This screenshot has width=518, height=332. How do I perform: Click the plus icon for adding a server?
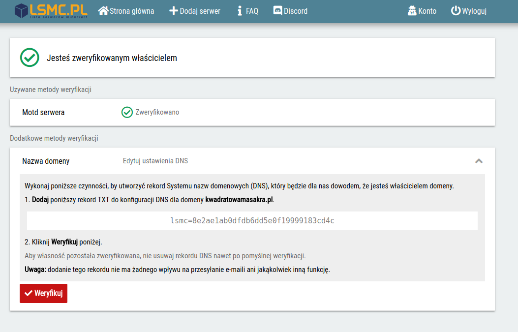[173, 11]
